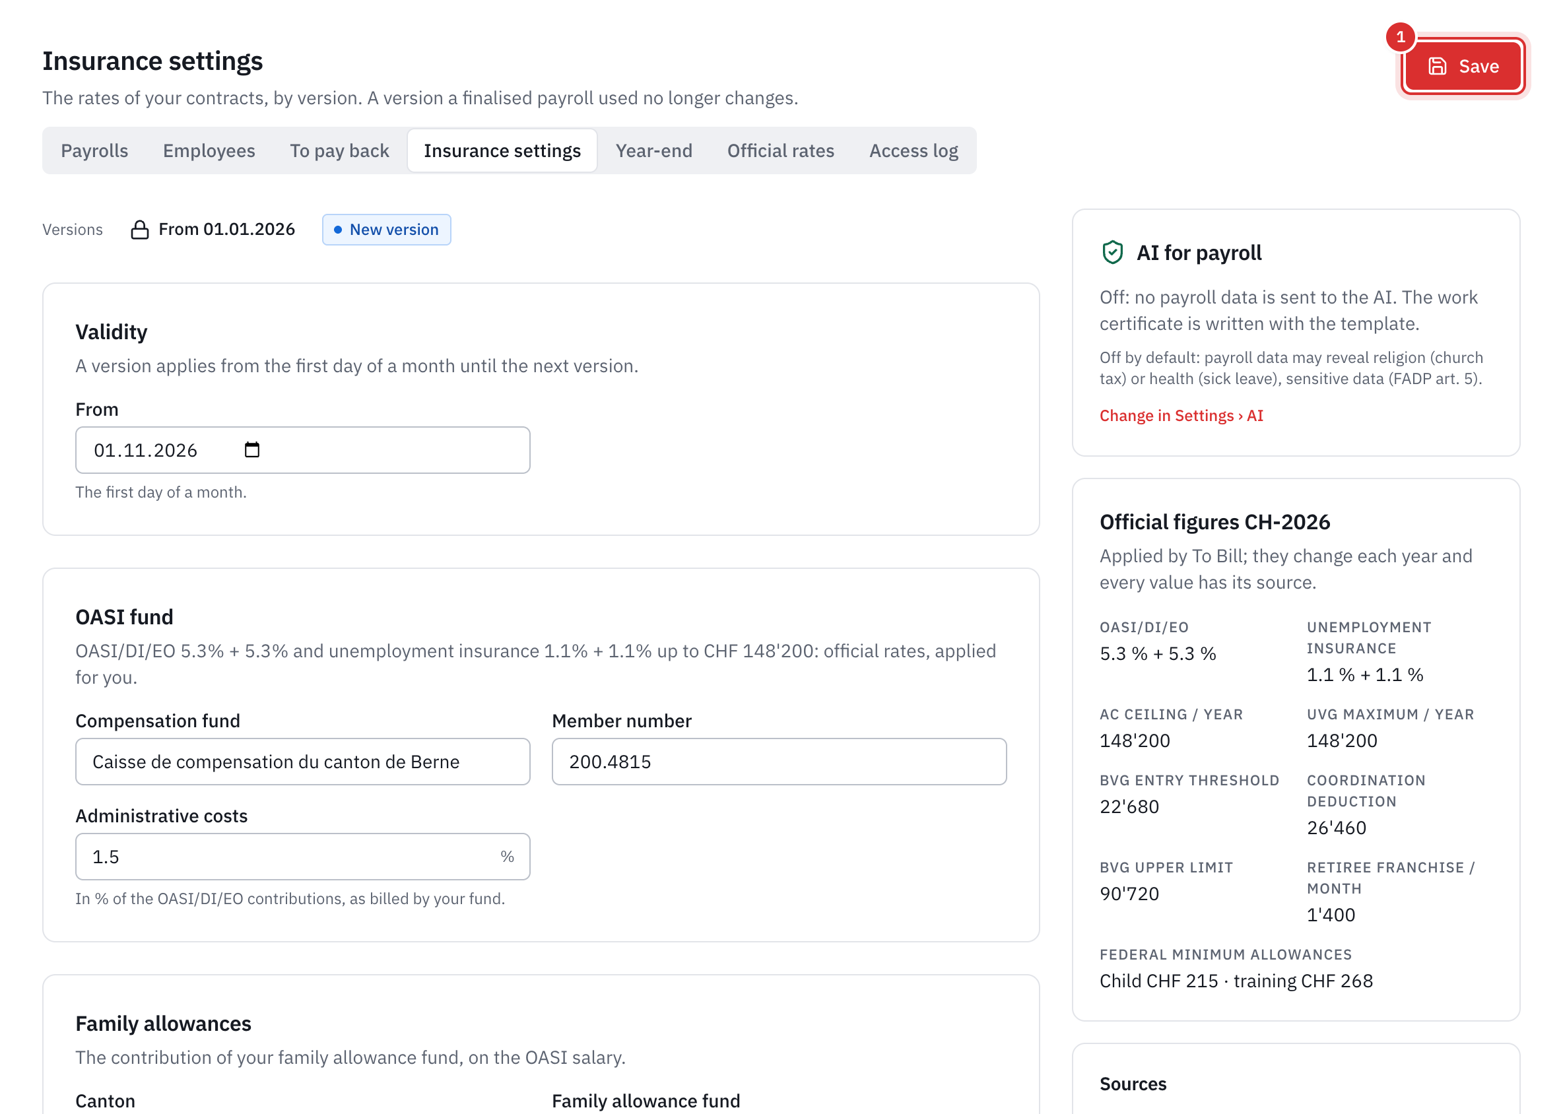The image size is (1563, 1114).
Task: Go to the Year-end tab
Action: 653,150
